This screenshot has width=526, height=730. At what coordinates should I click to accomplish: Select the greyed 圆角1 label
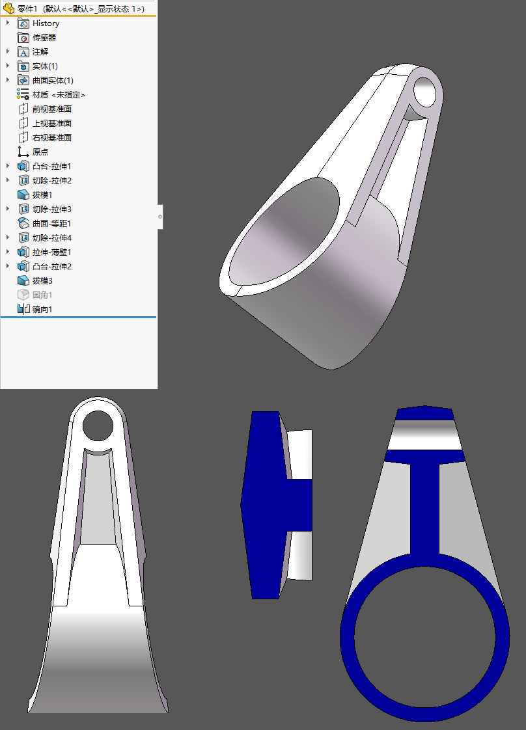[x=42, y=295]
